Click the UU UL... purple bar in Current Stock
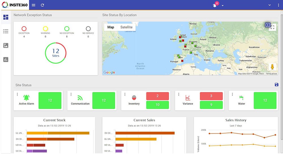 (37, 151)
